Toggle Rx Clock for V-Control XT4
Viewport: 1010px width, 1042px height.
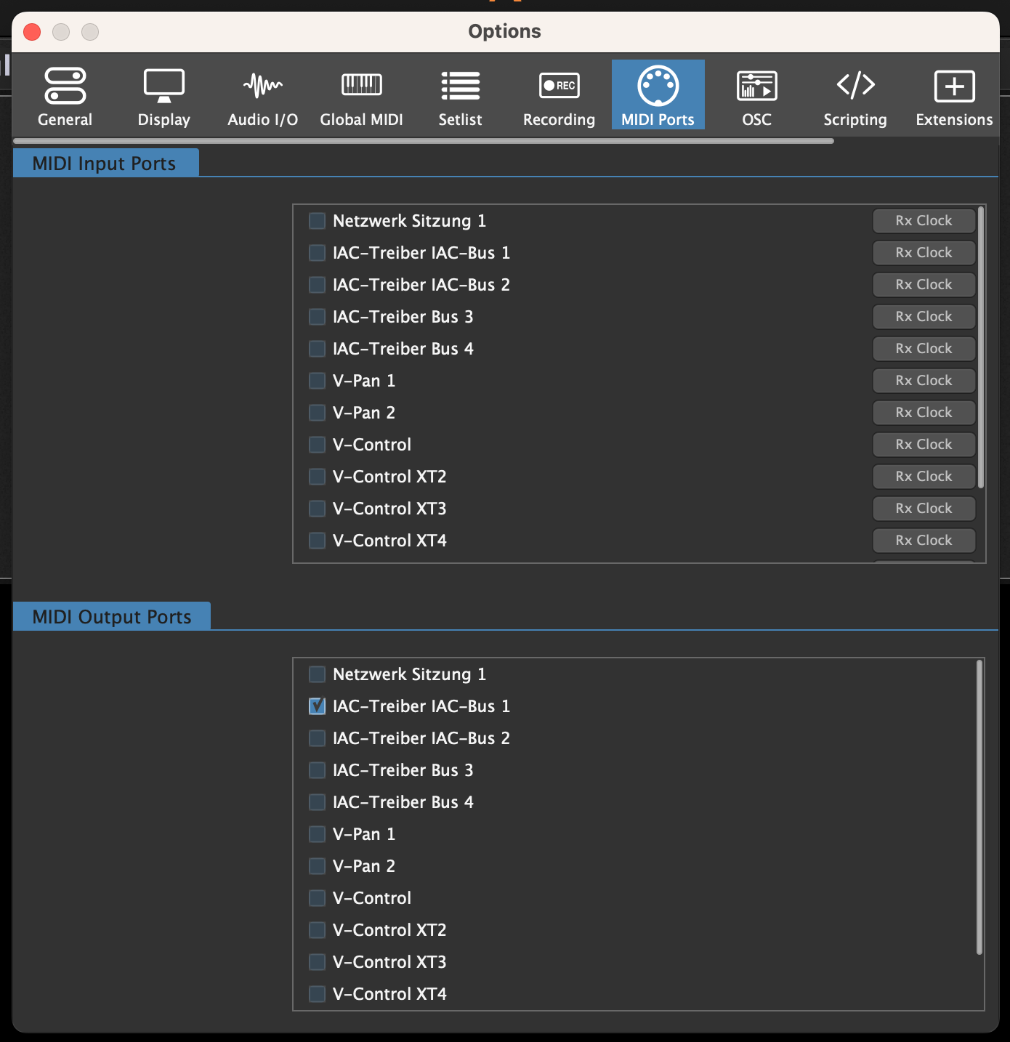tap(924, 541)
